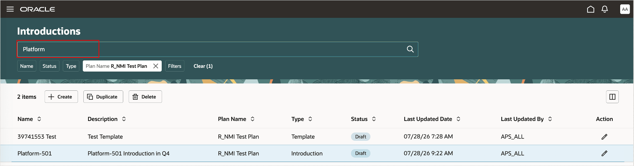Click Draft badge in 39741553 Test row
The height and width of the screenshot is (166, 634).
coord(361,137)
